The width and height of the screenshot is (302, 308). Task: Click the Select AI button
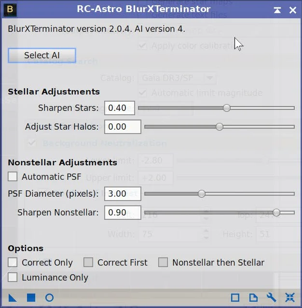point(42,55)
